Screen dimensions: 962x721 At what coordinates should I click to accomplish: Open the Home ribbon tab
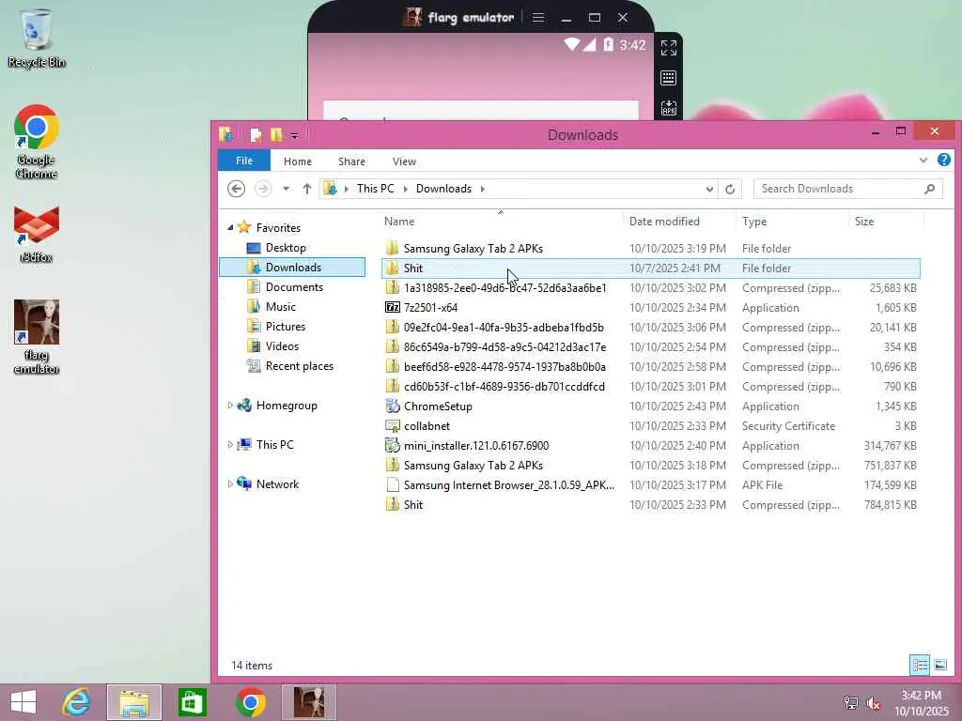point(298,161)
